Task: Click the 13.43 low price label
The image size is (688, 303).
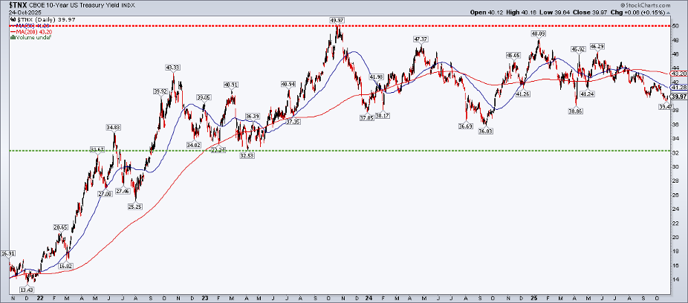Action: 28,290
